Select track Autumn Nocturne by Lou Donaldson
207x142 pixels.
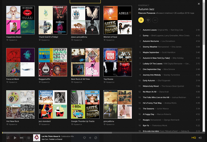click(170, 41)
